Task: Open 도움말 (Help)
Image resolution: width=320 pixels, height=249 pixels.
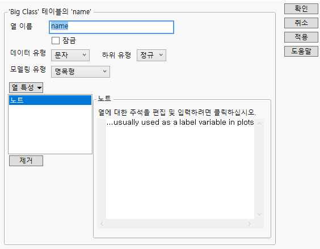Action: tap(301, 51)
